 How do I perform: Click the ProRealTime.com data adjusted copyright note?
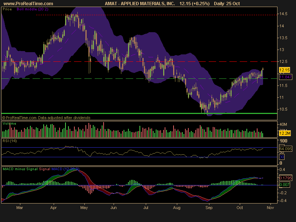pos(46,118)
